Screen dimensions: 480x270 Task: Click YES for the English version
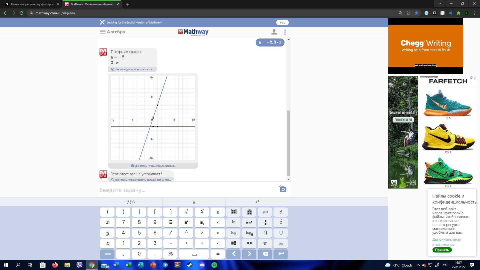point(282,22)
